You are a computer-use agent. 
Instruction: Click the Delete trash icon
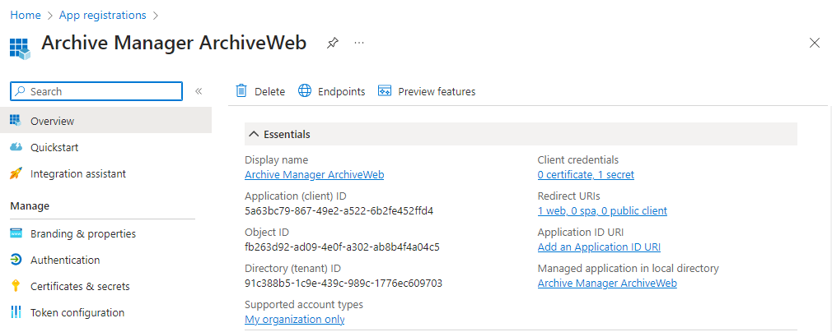point(241,91)
